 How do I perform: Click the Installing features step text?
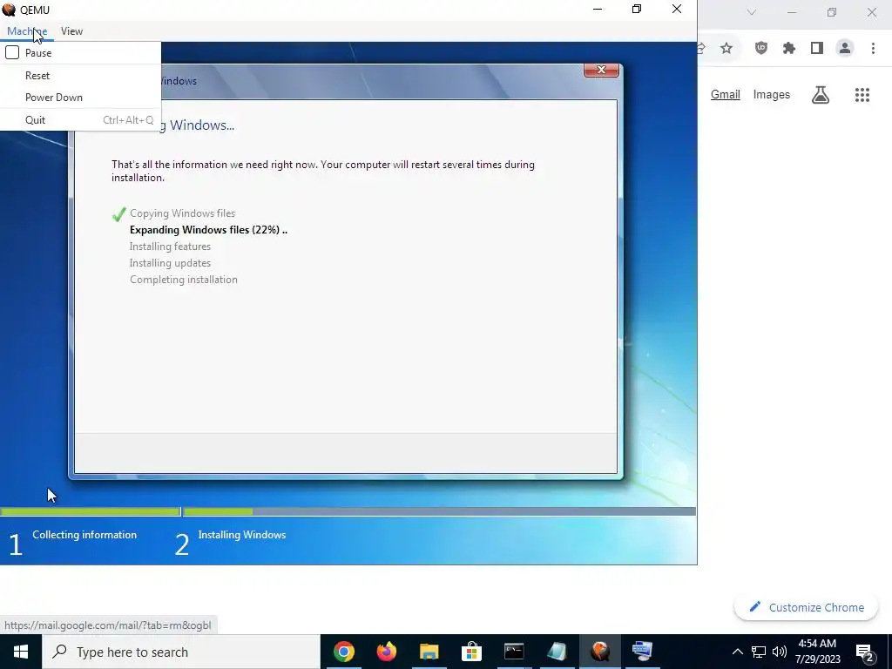[x=170, y=247]
